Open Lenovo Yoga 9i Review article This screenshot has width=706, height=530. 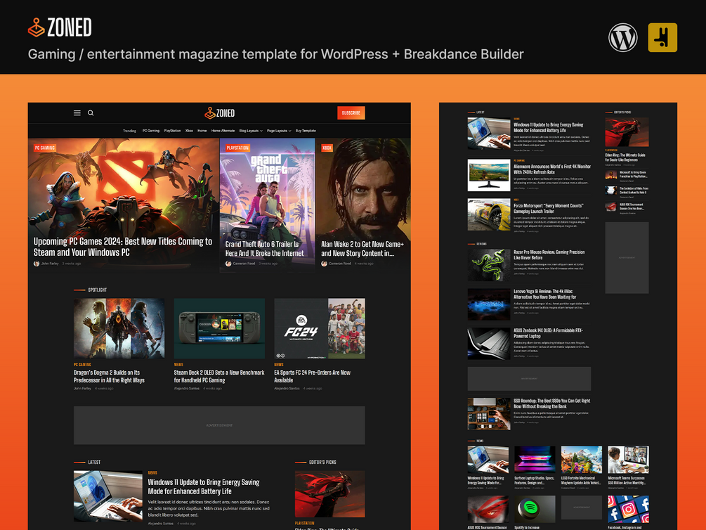click(x=545, y=295)
